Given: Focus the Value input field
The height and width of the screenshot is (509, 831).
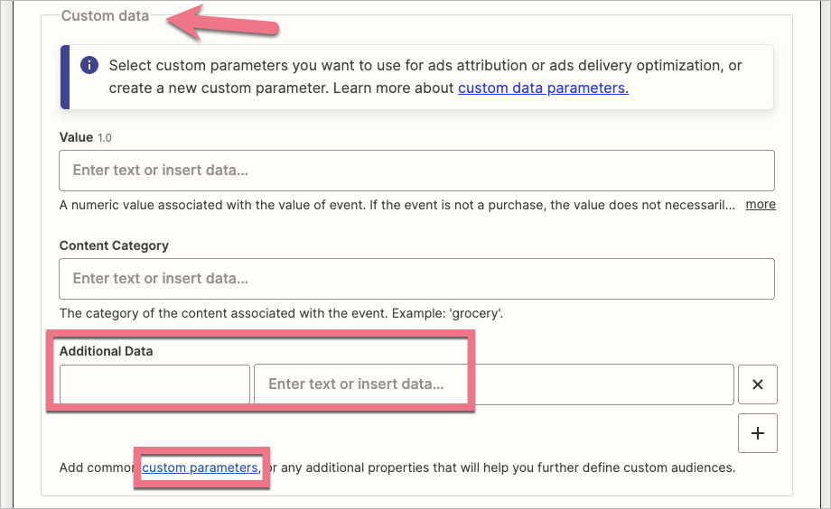Looking at the screenshot, I should (416, 170).
